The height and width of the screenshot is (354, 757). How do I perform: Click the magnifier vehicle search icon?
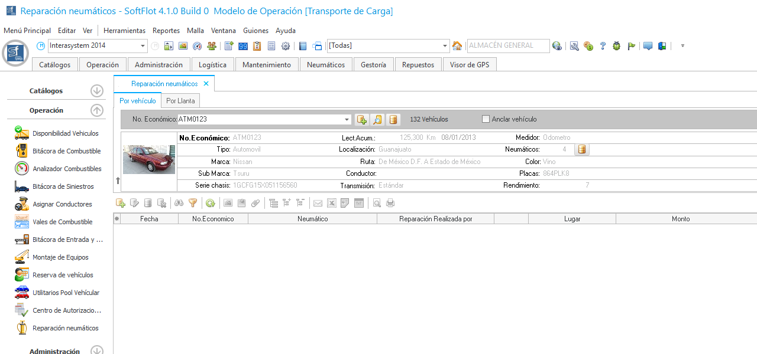[x=377, y=120]
